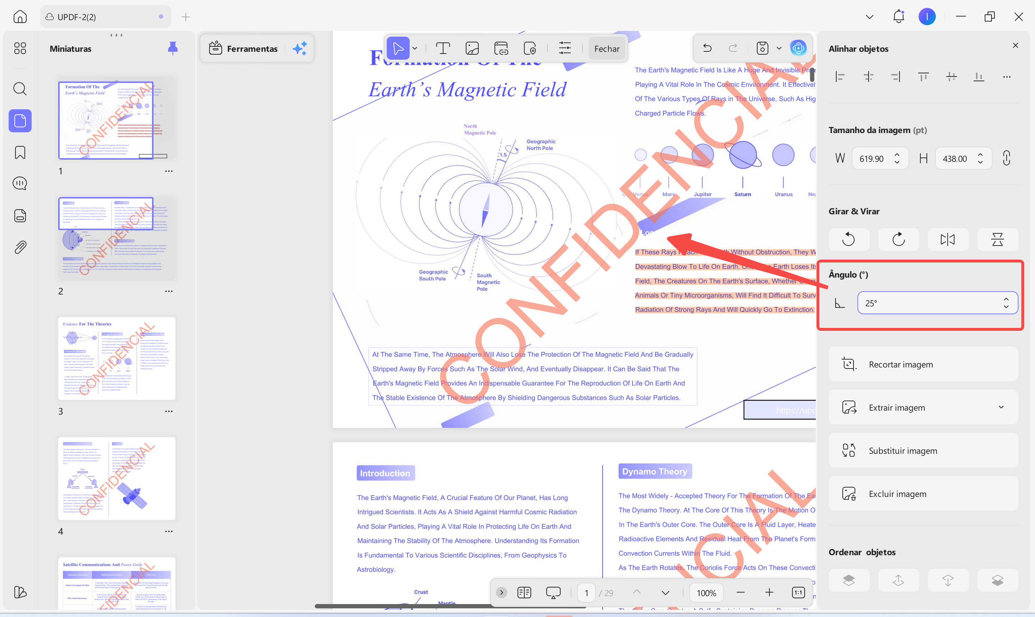Align objects to the left
This screenshot has width=1035, height=617.
(x=840, y=77)
